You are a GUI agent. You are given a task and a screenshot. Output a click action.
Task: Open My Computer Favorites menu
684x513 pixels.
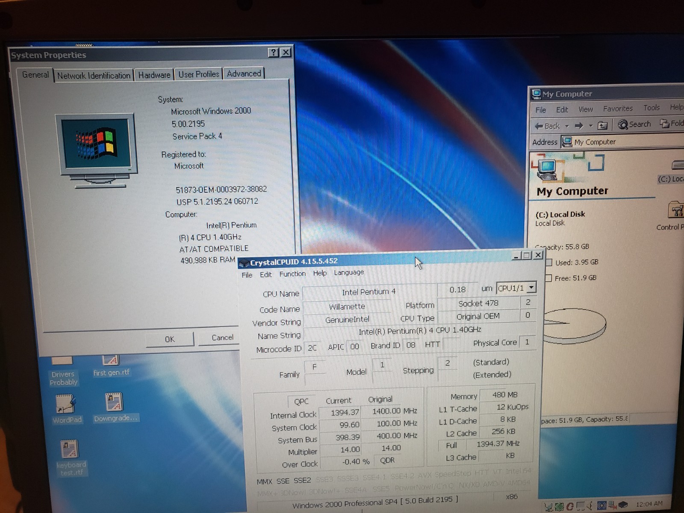click(618, 109)
